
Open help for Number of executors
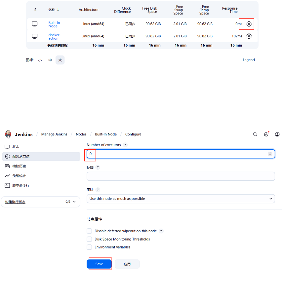coord(125,145)
